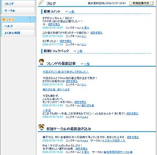The height and width of the screenshot is (155, 157).
Task: Click the two-people icon beside 参加サークルの最新書き込み
Action: (41, 127)
